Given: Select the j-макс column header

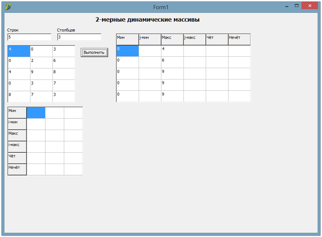Looking at the screenshot, I should [194, 39].
